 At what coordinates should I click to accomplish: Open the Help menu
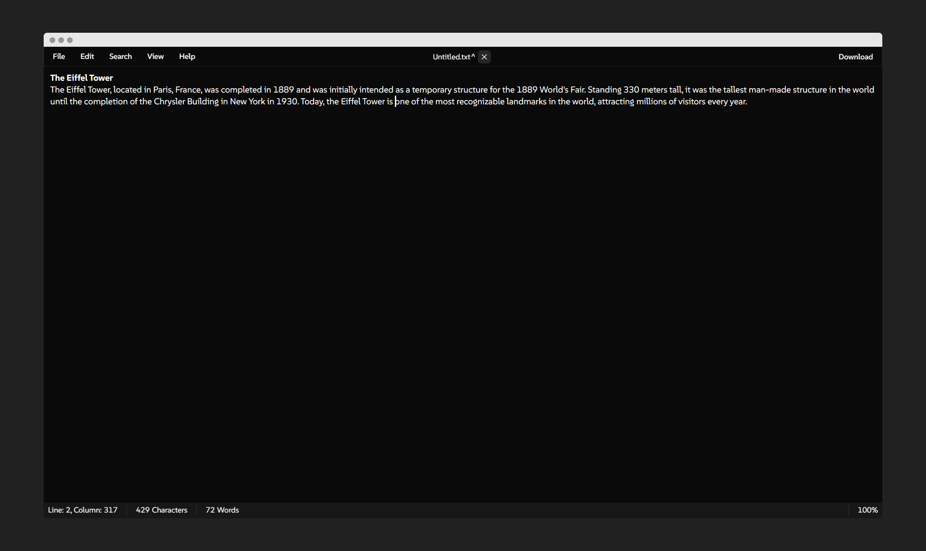187,56
